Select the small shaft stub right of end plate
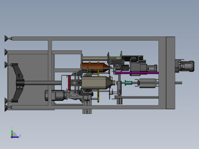 178,83
